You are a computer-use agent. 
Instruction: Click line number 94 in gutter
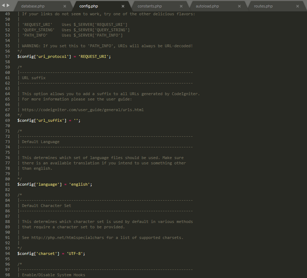[7, 254]
